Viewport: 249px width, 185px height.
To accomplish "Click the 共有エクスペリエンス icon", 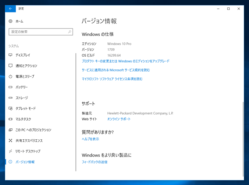I will click(11, 140).
